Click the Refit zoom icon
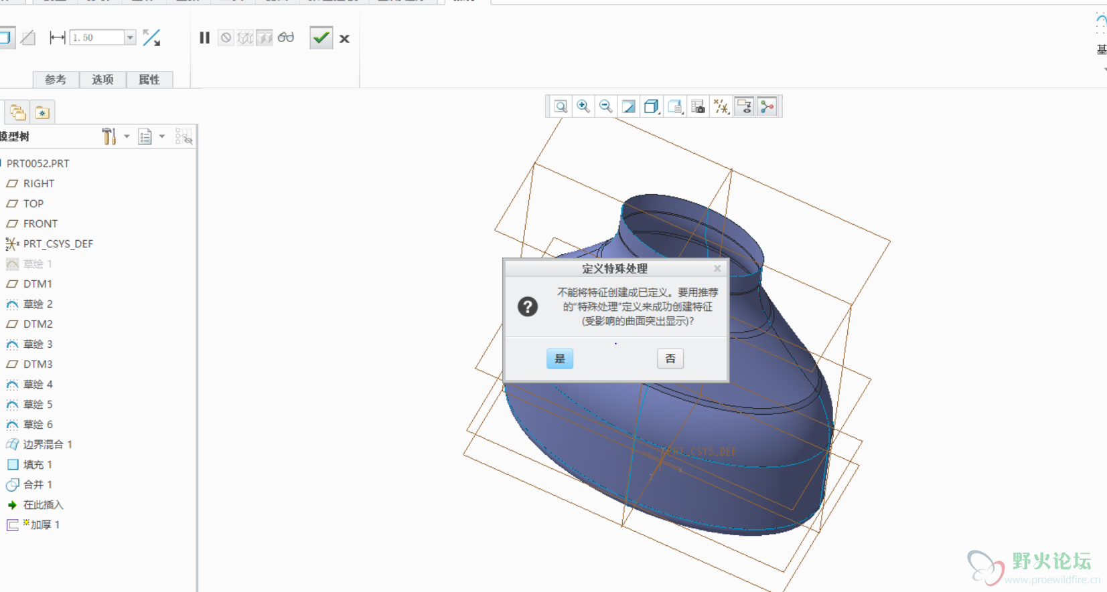 [x=561, y=106]
